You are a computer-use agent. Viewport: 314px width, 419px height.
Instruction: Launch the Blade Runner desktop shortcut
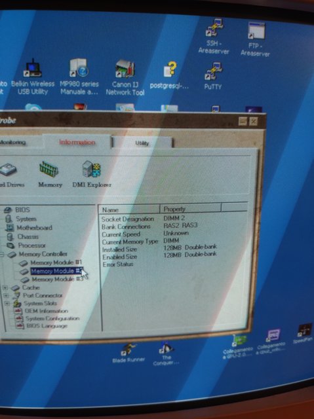point(128,354)
